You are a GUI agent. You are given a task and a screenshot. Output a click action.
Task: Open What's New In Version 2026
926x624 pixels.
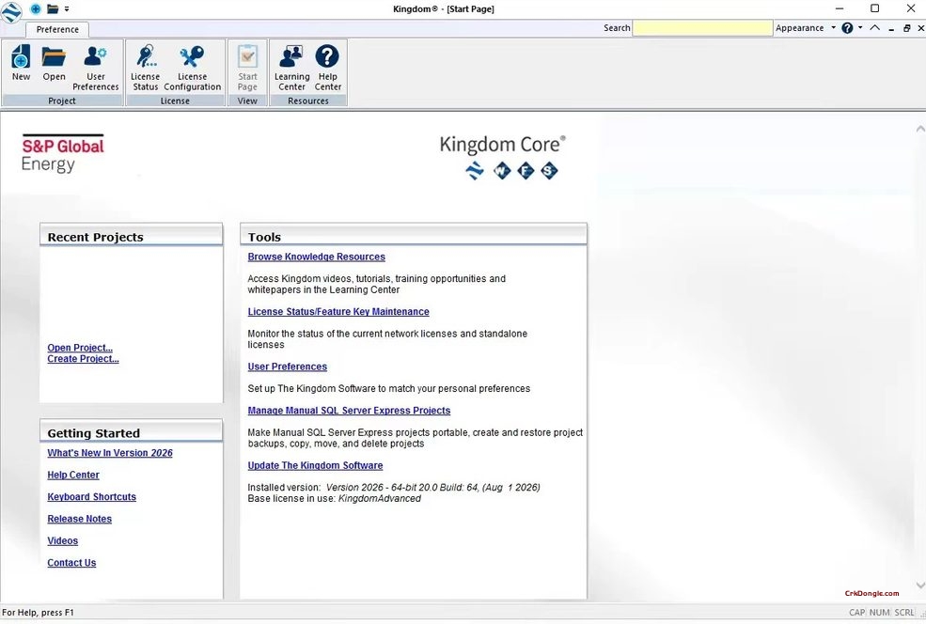[x=110, y=453]
